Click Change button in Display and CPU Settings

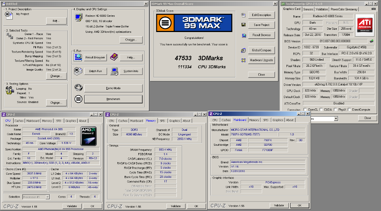(131, 40)
